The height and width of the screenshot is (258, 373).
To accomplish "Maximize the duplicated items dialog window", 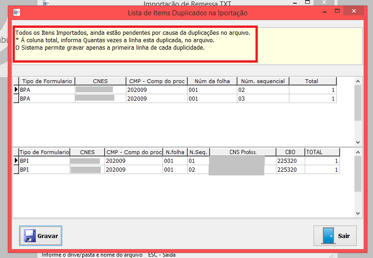I will coord(338,13).
